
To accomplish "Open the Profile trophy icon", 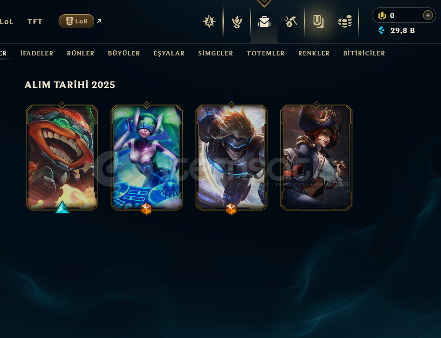I will (x=237, y=22).
